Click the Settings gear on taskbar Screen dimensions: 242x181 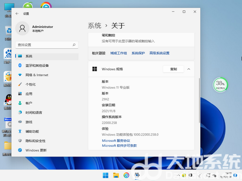[x=137, y=175]
